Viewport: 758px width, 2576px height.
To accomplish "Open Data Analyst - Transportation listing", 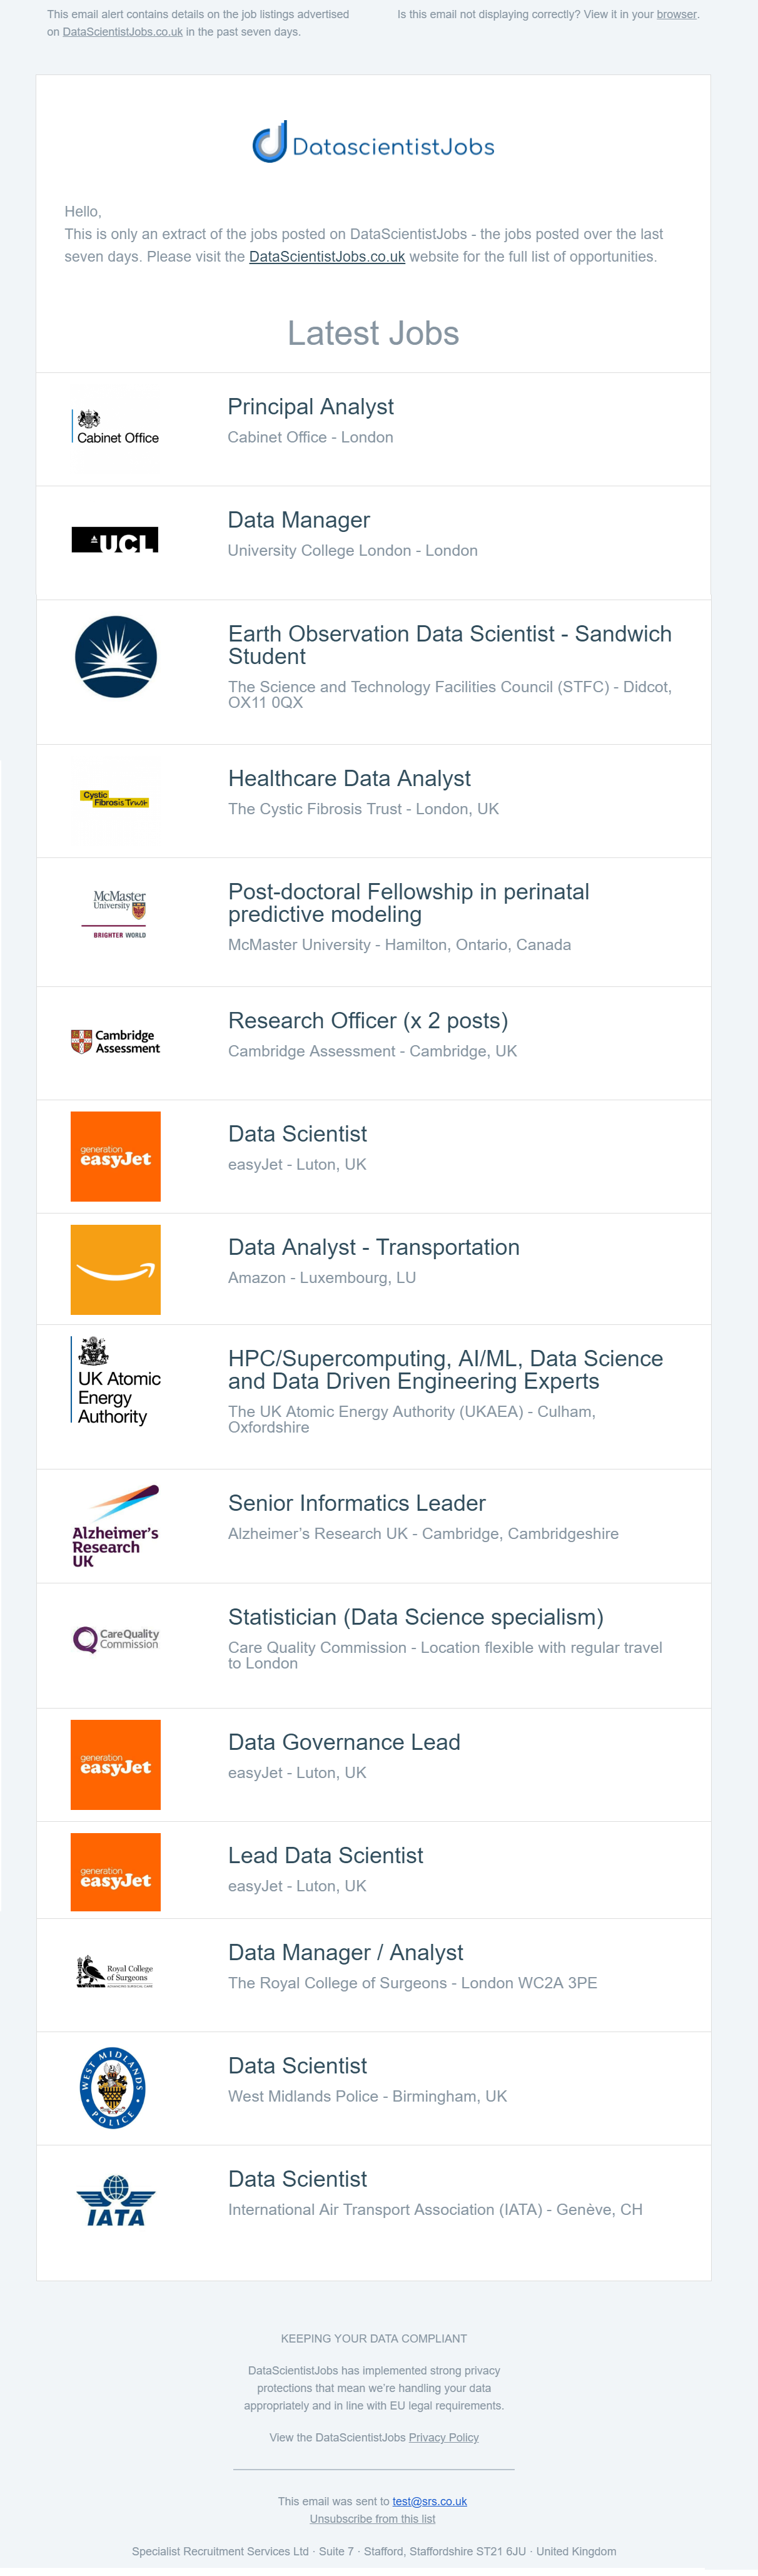I will click(373, 1247).
